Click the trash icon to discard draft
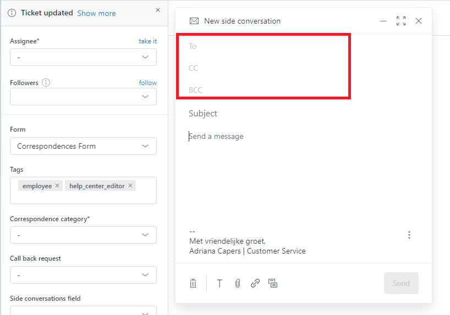The width and height of the screenshot is (450, 315). [x=193, y=283]
